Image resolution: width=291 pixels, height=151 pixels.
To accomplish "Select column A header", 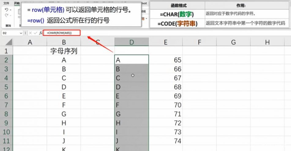I will click(x=30, y=42).
